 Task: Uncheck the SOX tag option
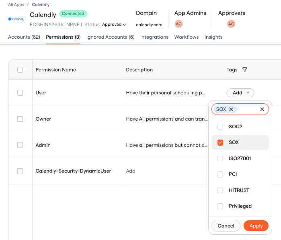tap(220, 142)
